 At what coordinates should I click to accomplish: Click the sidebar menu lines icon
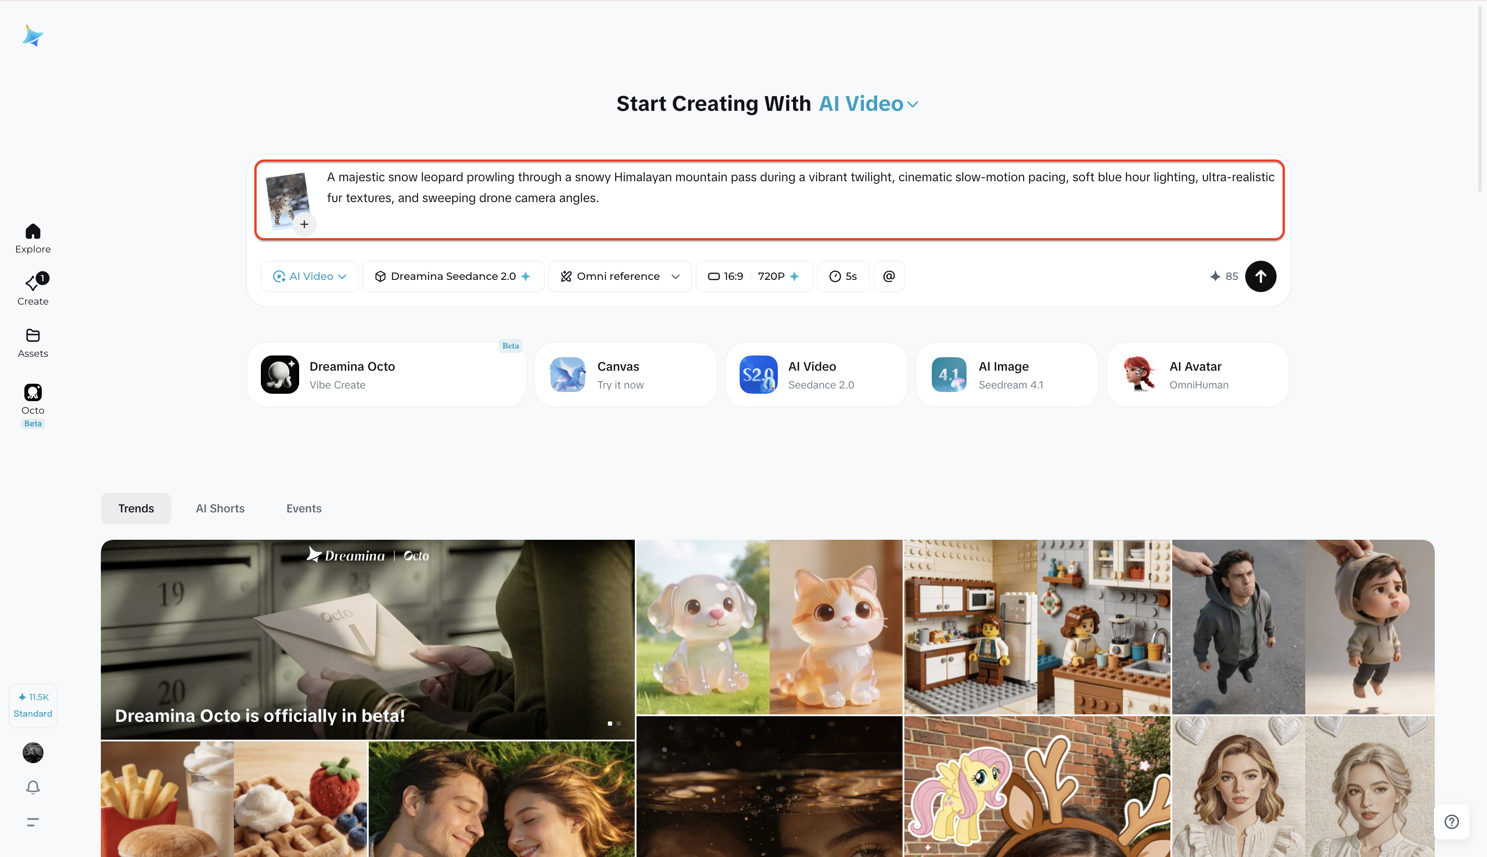(x=33, y=822)
